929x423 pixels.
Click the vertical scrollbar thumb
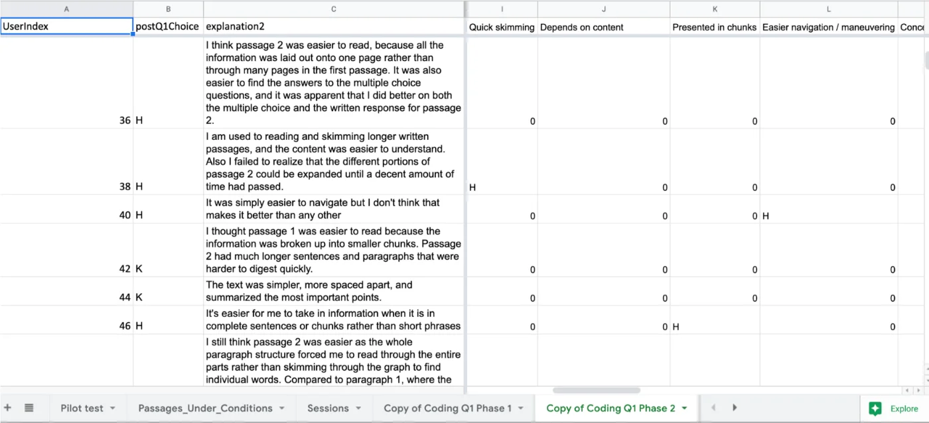point(927,59)
